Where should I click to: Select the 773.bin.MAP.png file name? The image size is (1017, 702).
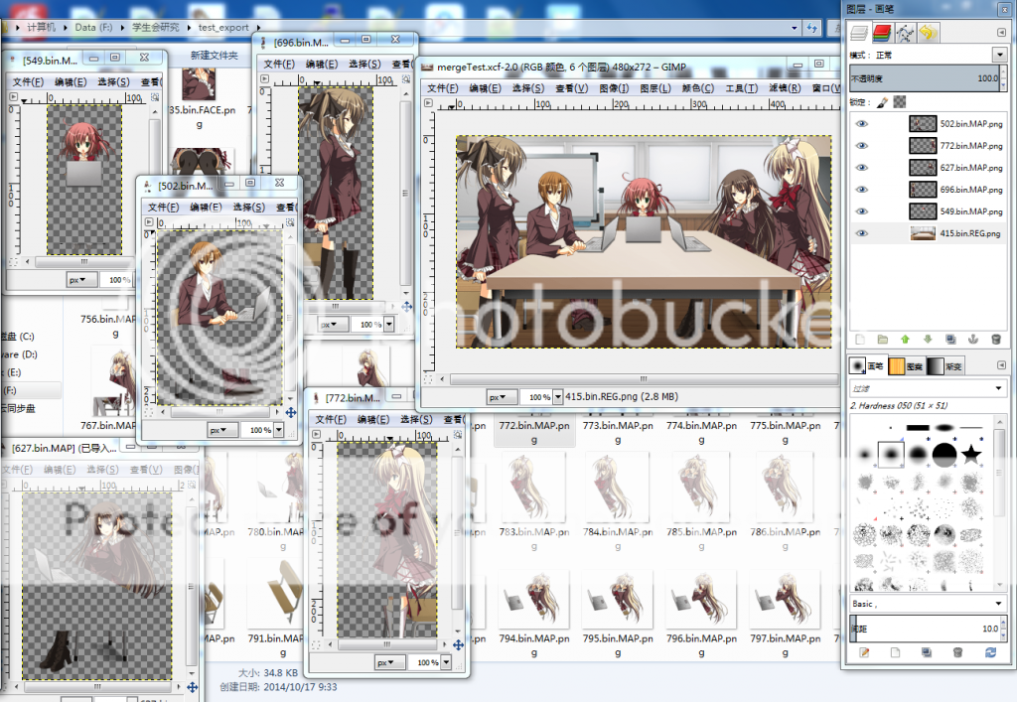click(618, 432)
